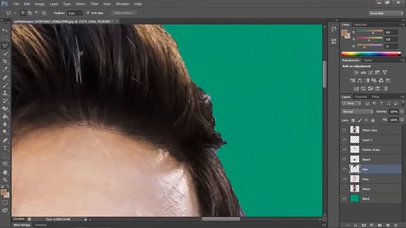Click the Timeline tab

point(41,225)
